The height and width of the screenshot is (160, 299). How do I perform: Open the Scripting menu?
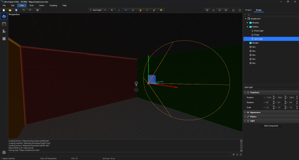click(x=53, y=5)
